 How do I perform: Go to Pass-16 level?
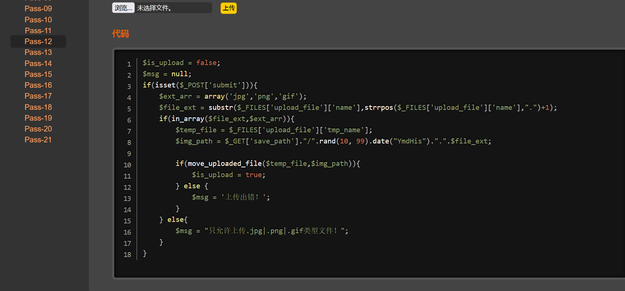point(38,85)
